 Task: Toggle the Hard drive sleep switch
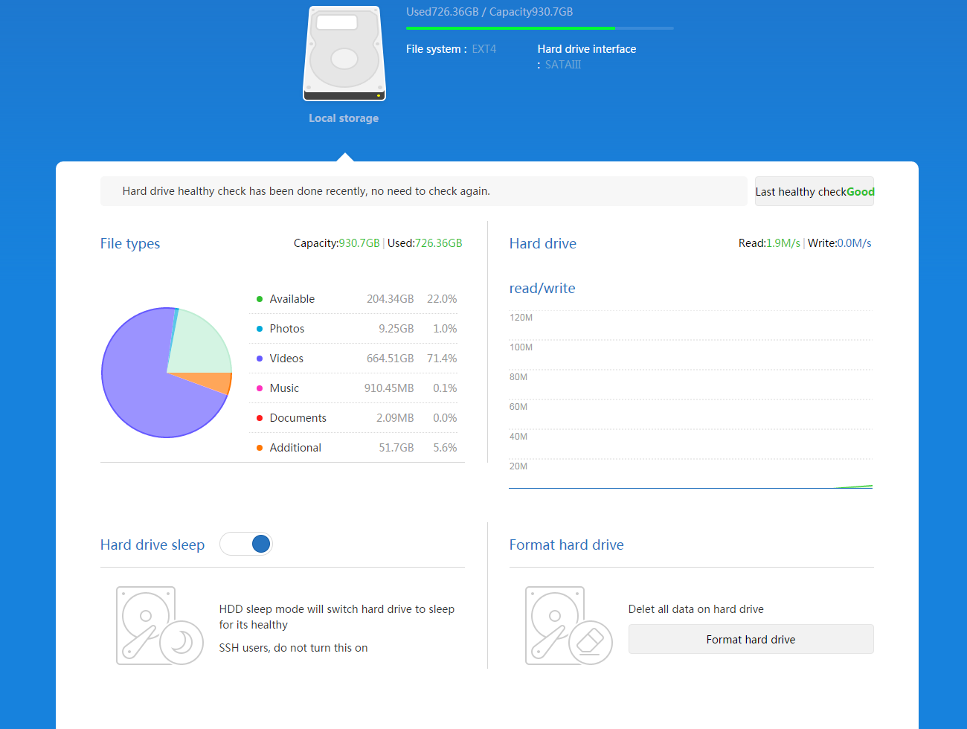246,545
